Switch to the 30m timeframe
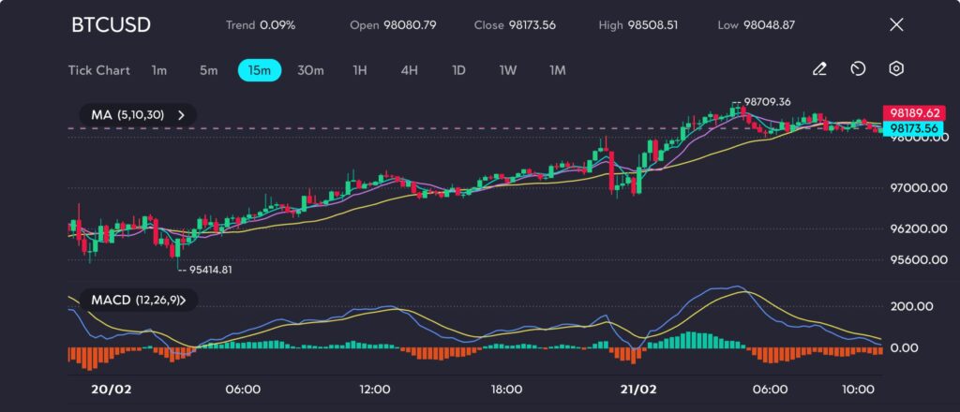Image resolution: width=960 pixels, height=412 pixels. [x=310, y=70]
